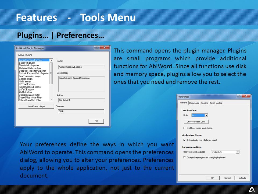
Task: Expand the User Interface Language combo box
Action: [238, 152]
